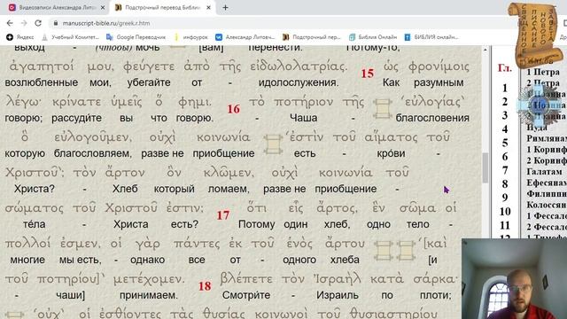
Task: Open the БИБЛИЯ онлайн... bookmark
Action: point(431,37)
